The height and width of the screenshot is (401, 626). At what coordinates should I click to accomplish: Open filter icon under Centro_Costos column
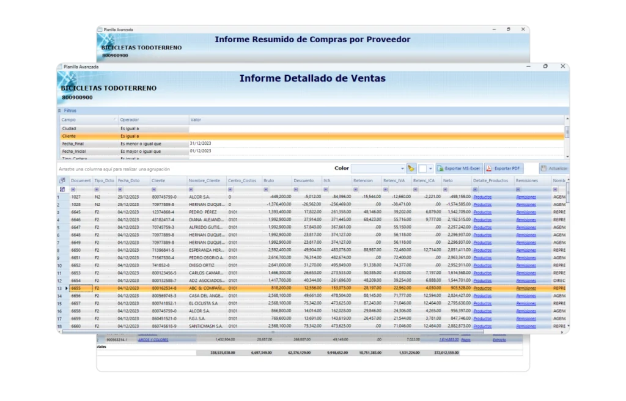click(x=230, y=189)
